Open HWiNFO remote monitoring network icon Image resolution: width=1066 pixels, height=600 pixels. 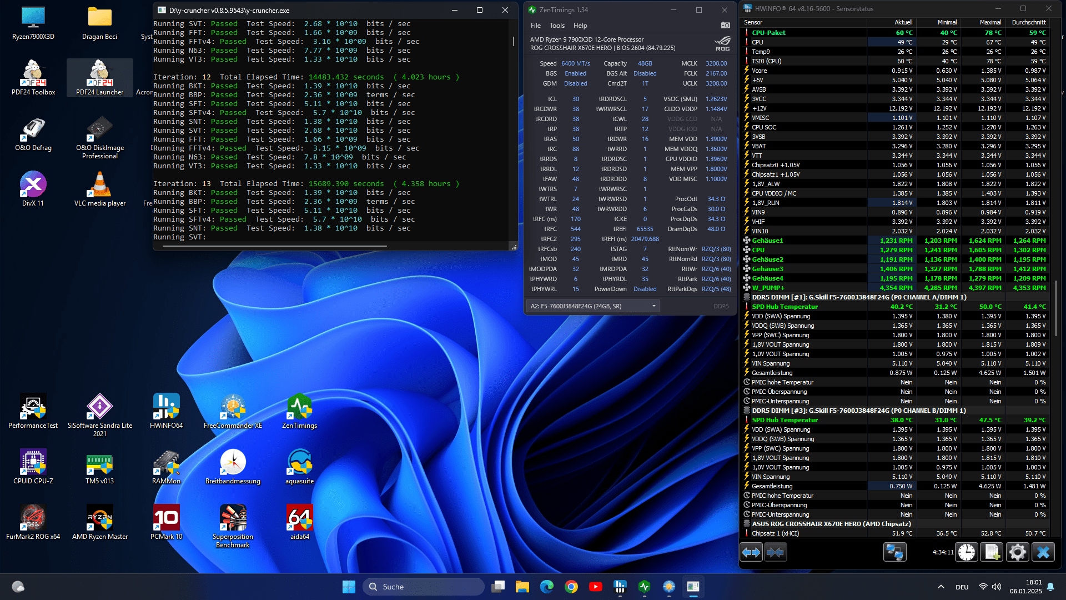(x=894, y=552)
